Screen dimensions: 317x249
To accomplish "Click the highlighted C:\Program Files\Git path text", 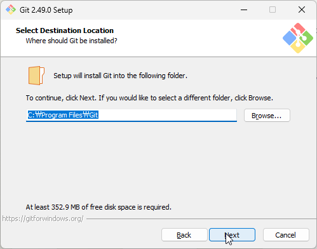I will (63, 115).
